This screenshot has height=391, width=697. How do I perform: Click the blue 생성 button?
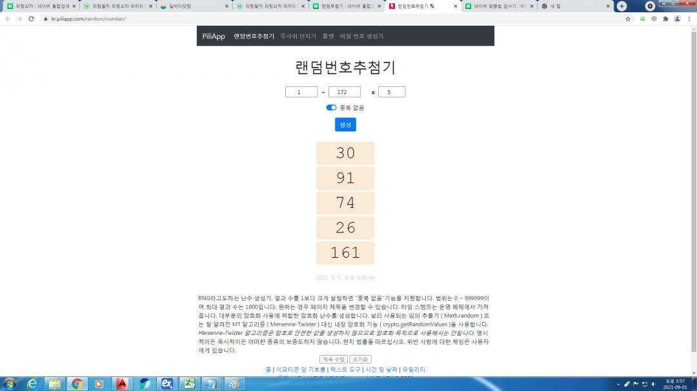click(x=345, y=124)
